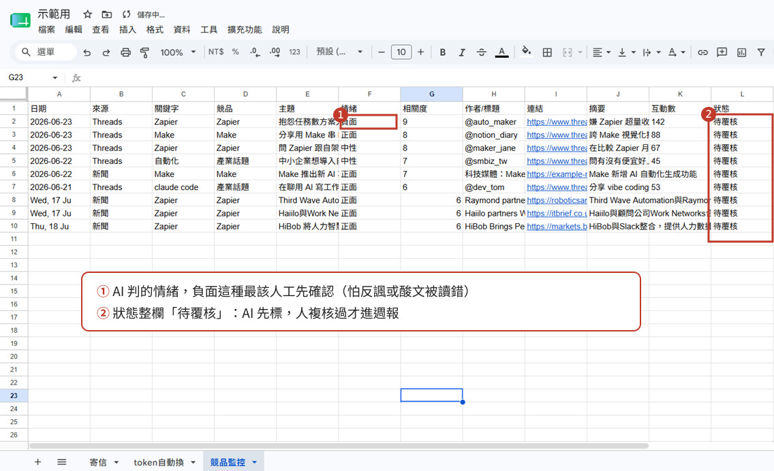
Task: Click cell containing claude code
Action: [x=183, y=187]
